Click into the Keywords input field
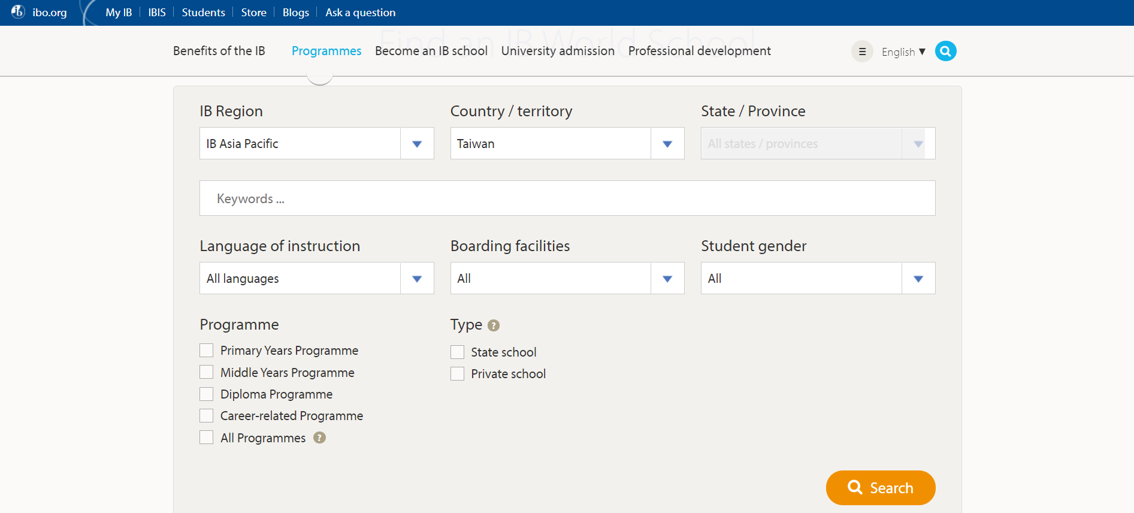Image resolution: width=1134 pixels, height=513 pixels. pyautogui.click(x=567, y=198)
